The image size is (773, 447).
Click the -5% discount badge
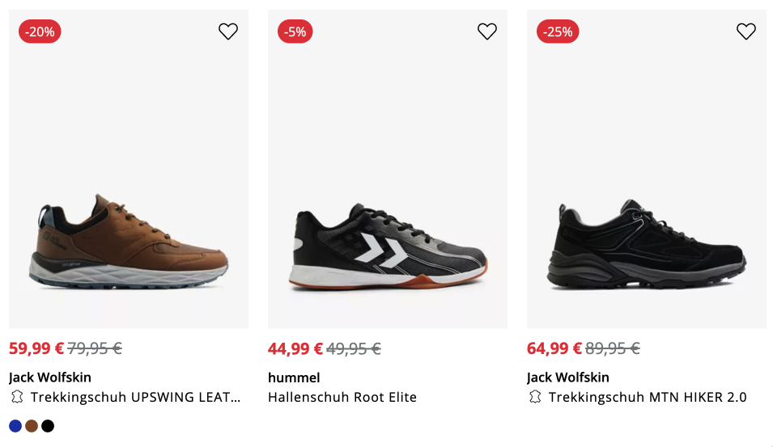click(x=295, y=32)
